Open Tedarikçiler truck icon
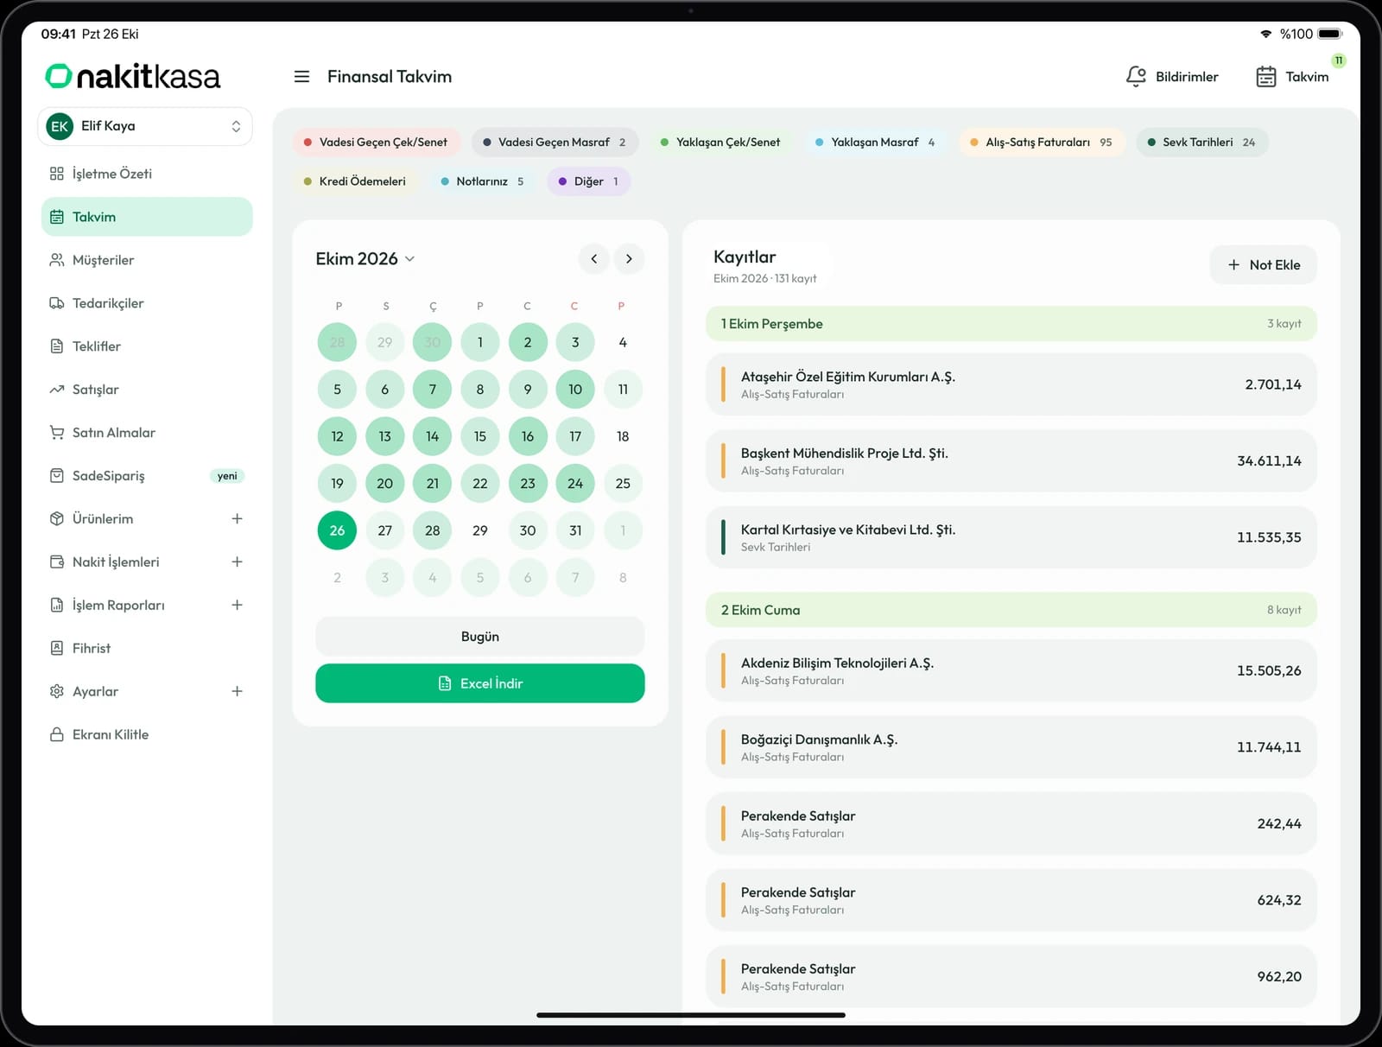The width and height of the screenshot is (1382, 1047). pos(57,303)
